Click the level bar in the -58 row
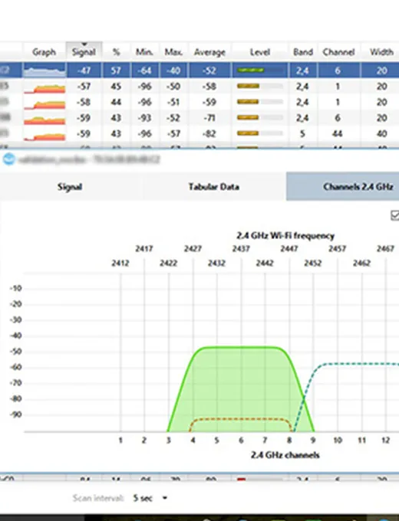 pyautogui.click(x=260, y=102)
